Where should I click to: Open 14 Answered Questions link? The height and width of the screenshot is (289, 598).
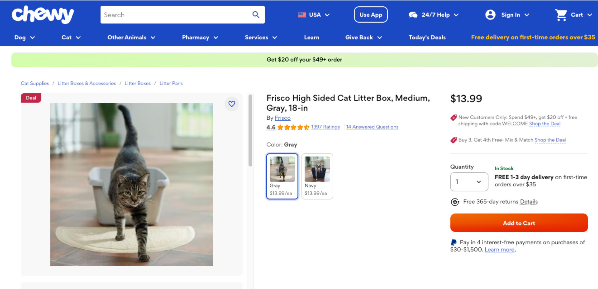point(372,127)
